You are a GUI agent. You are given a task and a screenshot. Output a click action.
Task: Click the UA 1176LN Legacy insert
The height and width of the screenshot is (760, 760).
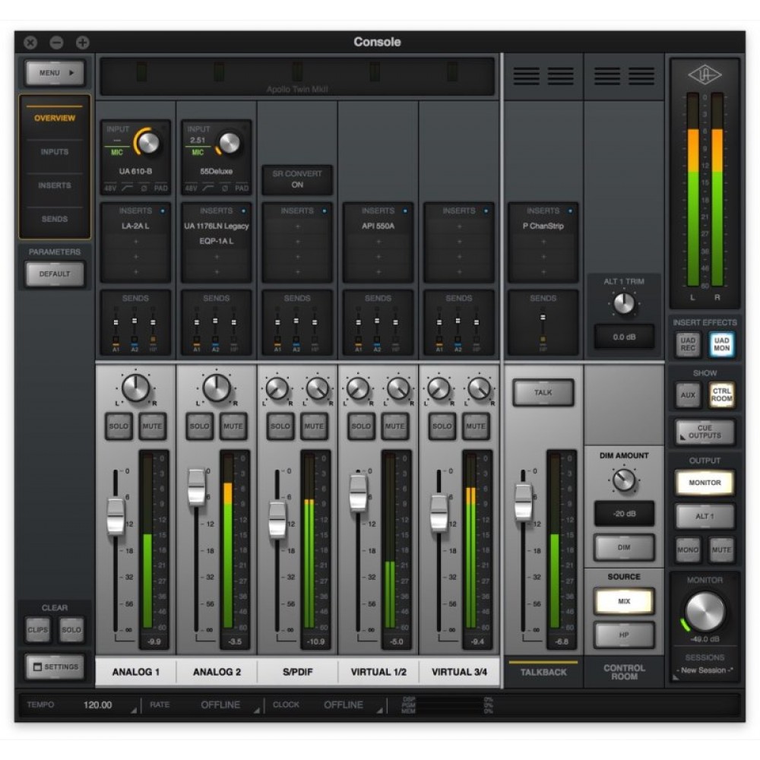click(x=216, y=226)
